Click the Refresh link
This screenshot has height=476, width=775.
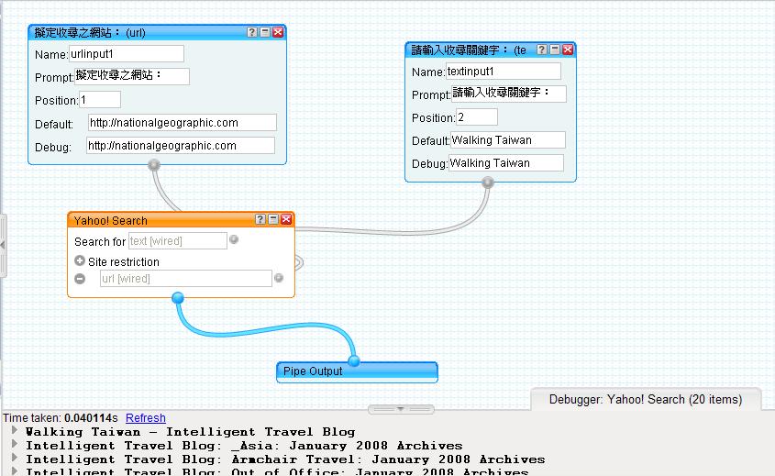tap(146, 417)
